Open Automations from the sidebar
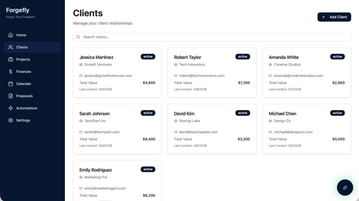Viewport: 359px width, 201px height. pos(32,108)
